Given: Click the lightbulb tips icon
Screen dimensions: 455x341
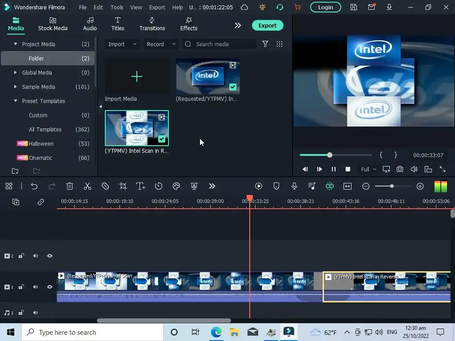Looking at the screenshot, I should (262, 7).
